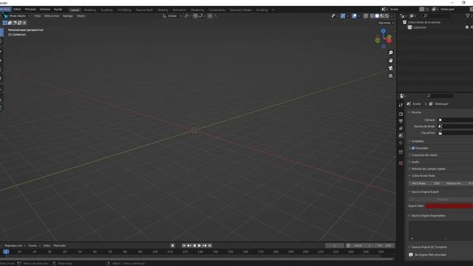Open the Archivo menu

pos(5,10)
